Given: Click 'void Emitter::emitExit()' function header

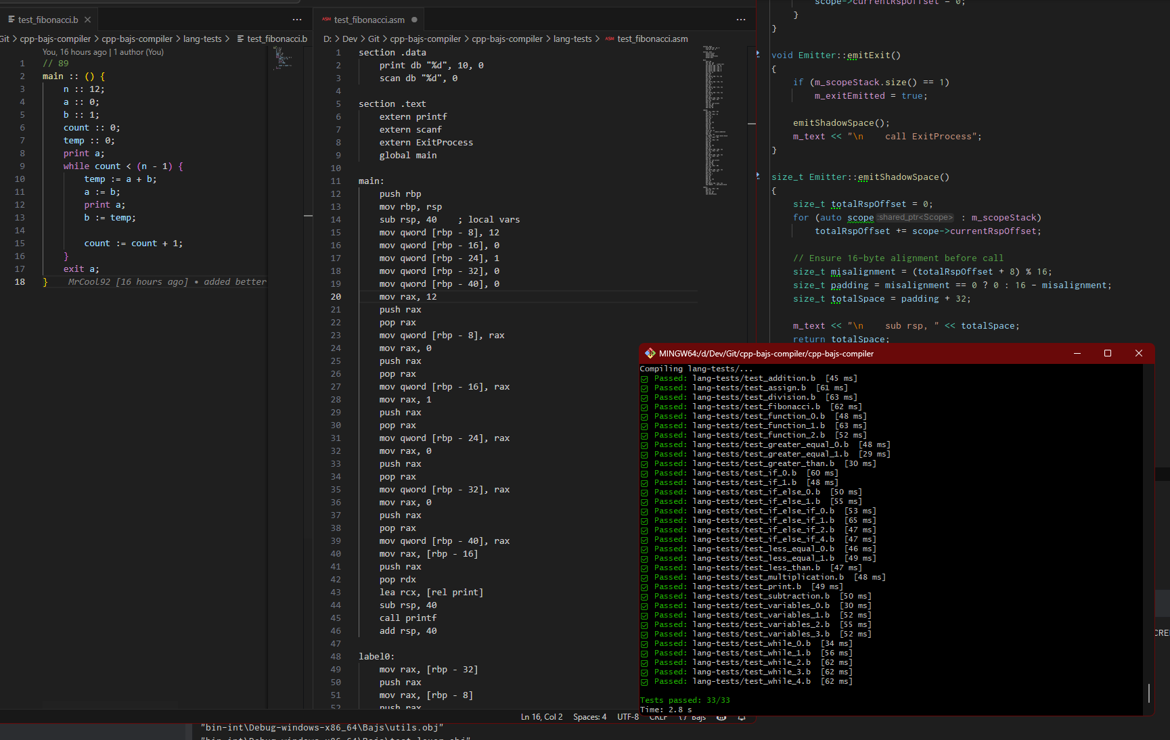Looking at the screenshot, I should (836, 55).
